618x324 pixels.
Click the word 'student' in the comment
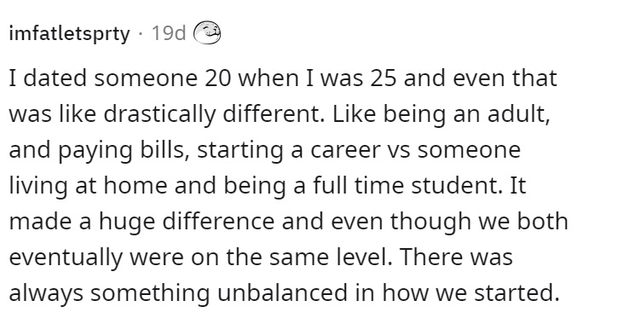(x=457, y=186)
